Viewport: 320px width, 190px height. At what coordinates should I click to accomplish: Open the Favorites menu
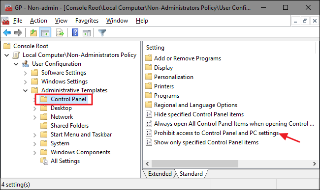pos(87,21)
